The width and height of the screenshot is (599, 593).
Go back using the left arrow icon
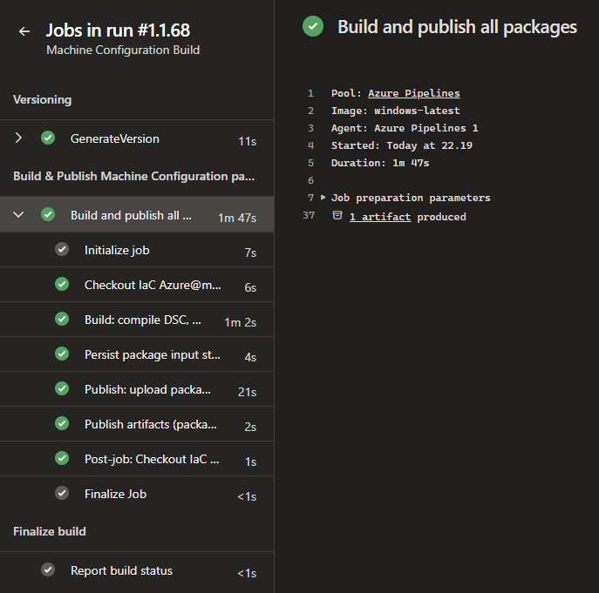[x=24, y=30]
